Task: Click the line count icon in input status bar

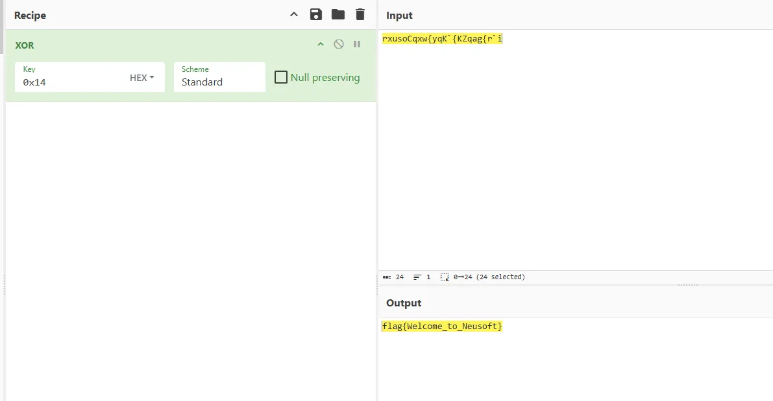Action: pyautogui.click(x=417, y=277)
